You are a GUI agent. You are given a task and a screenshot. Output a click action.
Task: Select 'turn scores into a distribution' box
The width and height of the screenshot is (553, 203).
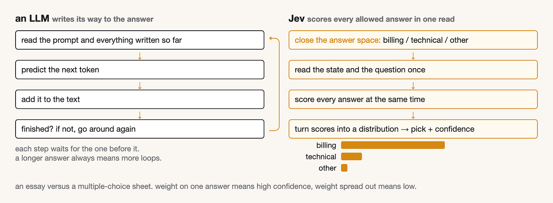[413, 129]
